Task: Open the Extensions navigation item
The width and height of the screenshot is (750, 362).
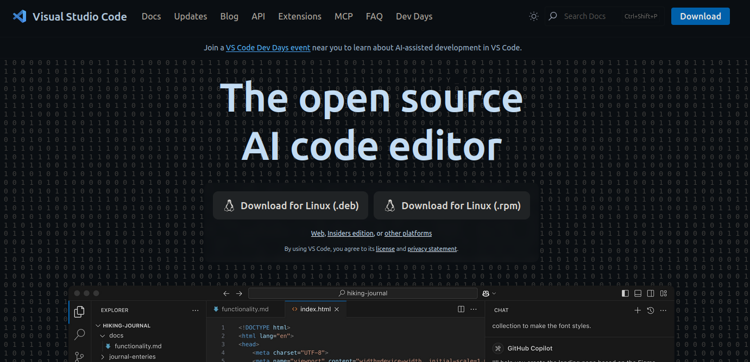Action: click(x=300, y=16)
